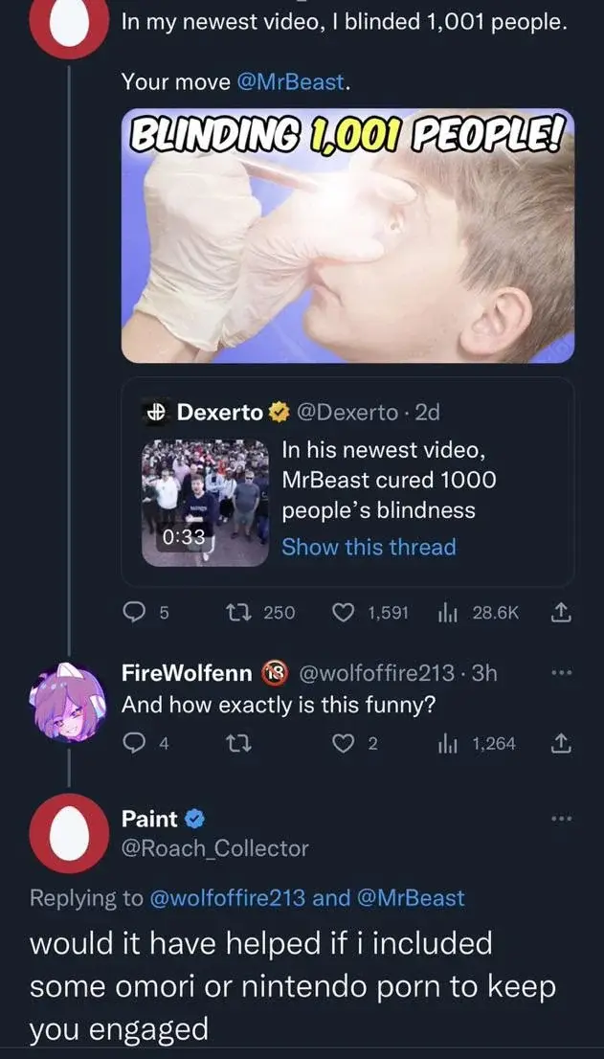The width and height of the screenshot is (604, 1059).
Task: View analytics showing 28.6K views
Action: pos(444,613)
